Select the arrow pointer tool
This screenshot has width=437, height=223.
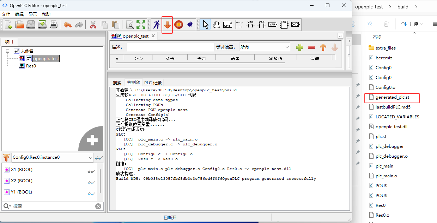206,24
